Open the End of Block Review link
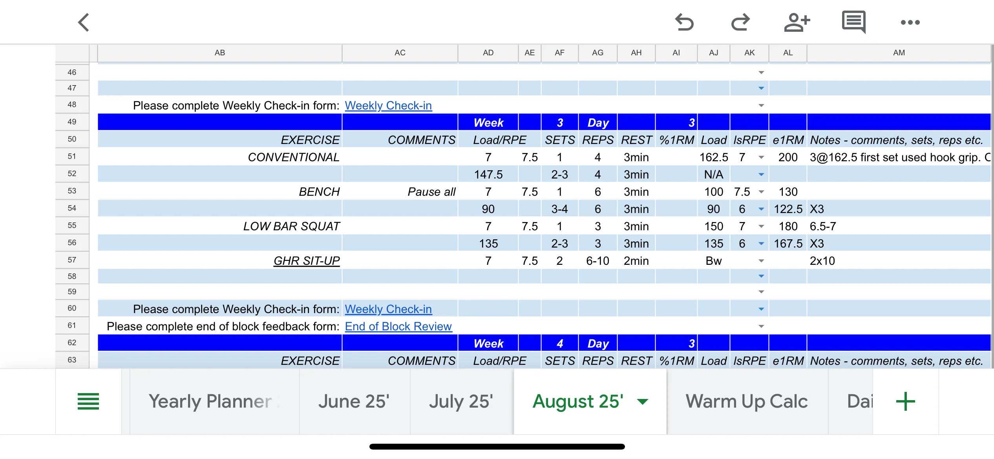Screen dimensions: 994x459 pos(398,326)
